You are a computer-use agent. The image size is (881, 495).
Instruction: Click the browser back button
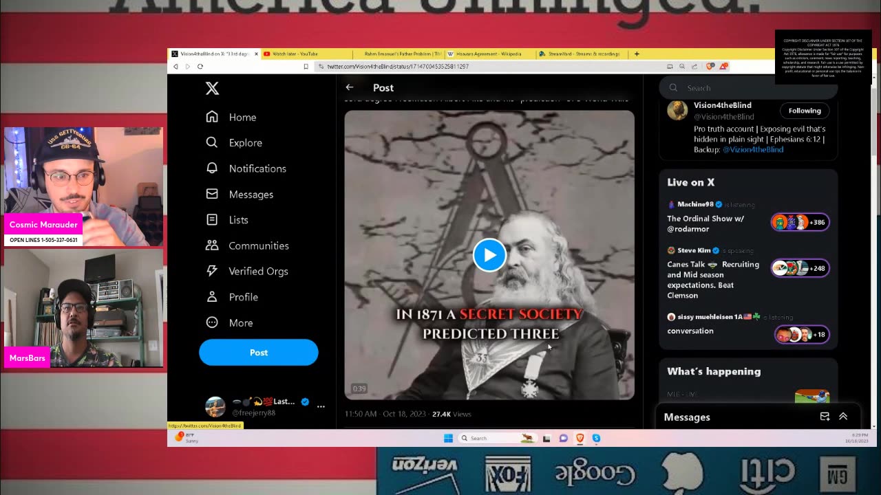pyautogui.click(x=176, y=67)
